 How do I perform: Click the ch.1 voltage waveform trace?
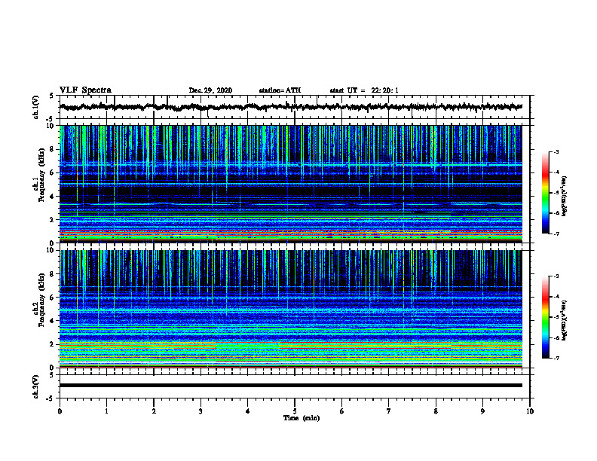coord(290,107)
